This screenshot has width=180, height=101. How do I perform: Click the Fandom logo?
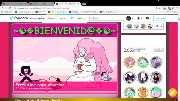pyautogui.click(x=19, y=18)
